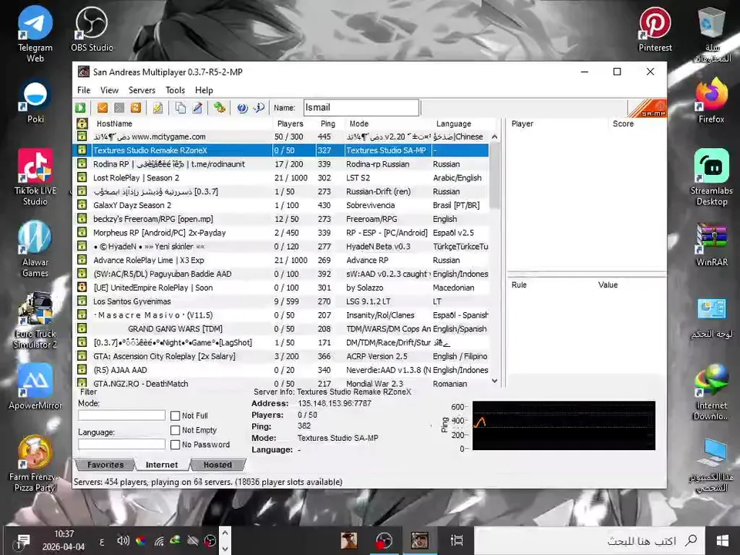Open OBS Studio desktop icon
Screen dimensions: 740x555
click(x=92, y=29)
